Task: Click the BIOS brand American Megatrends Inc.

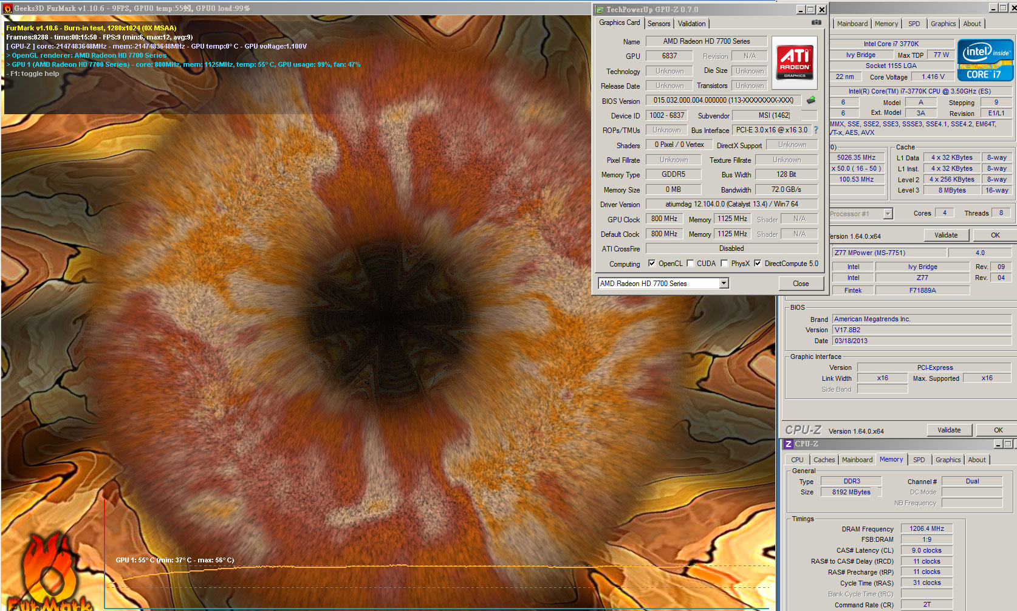Action: (x=922, y=319)
